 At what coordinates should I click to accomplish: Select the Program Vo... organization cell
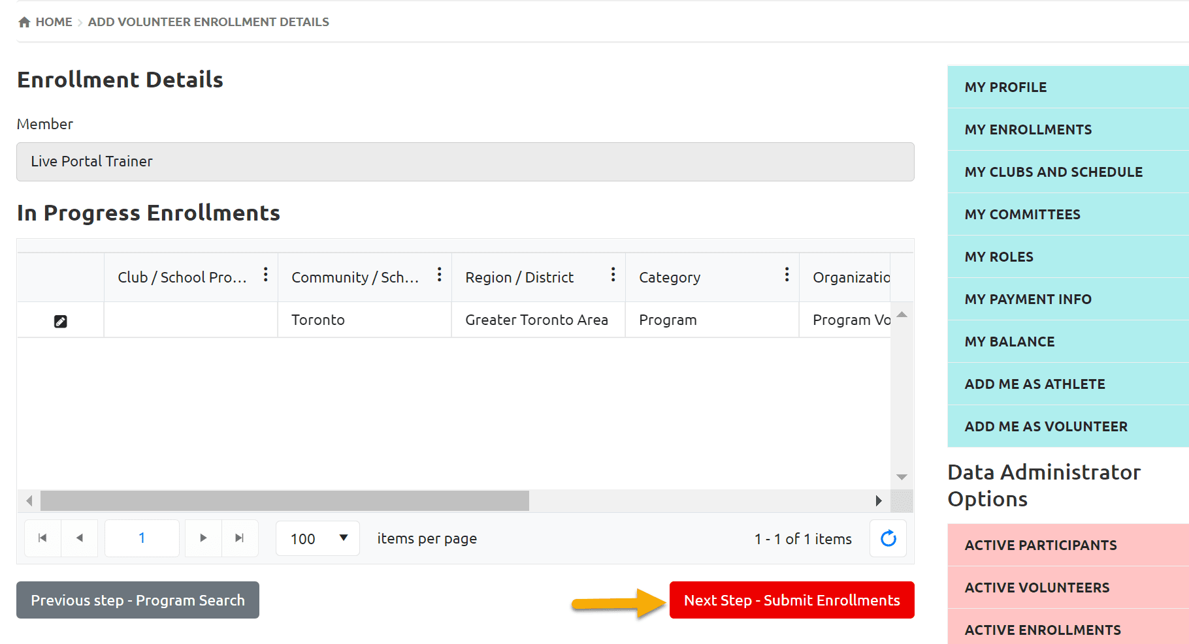[x=845, y=320]
